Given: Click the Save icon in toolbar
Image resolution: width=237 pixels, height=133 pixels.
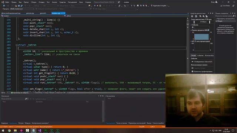Looking at the screenshot, I should 19,6.
